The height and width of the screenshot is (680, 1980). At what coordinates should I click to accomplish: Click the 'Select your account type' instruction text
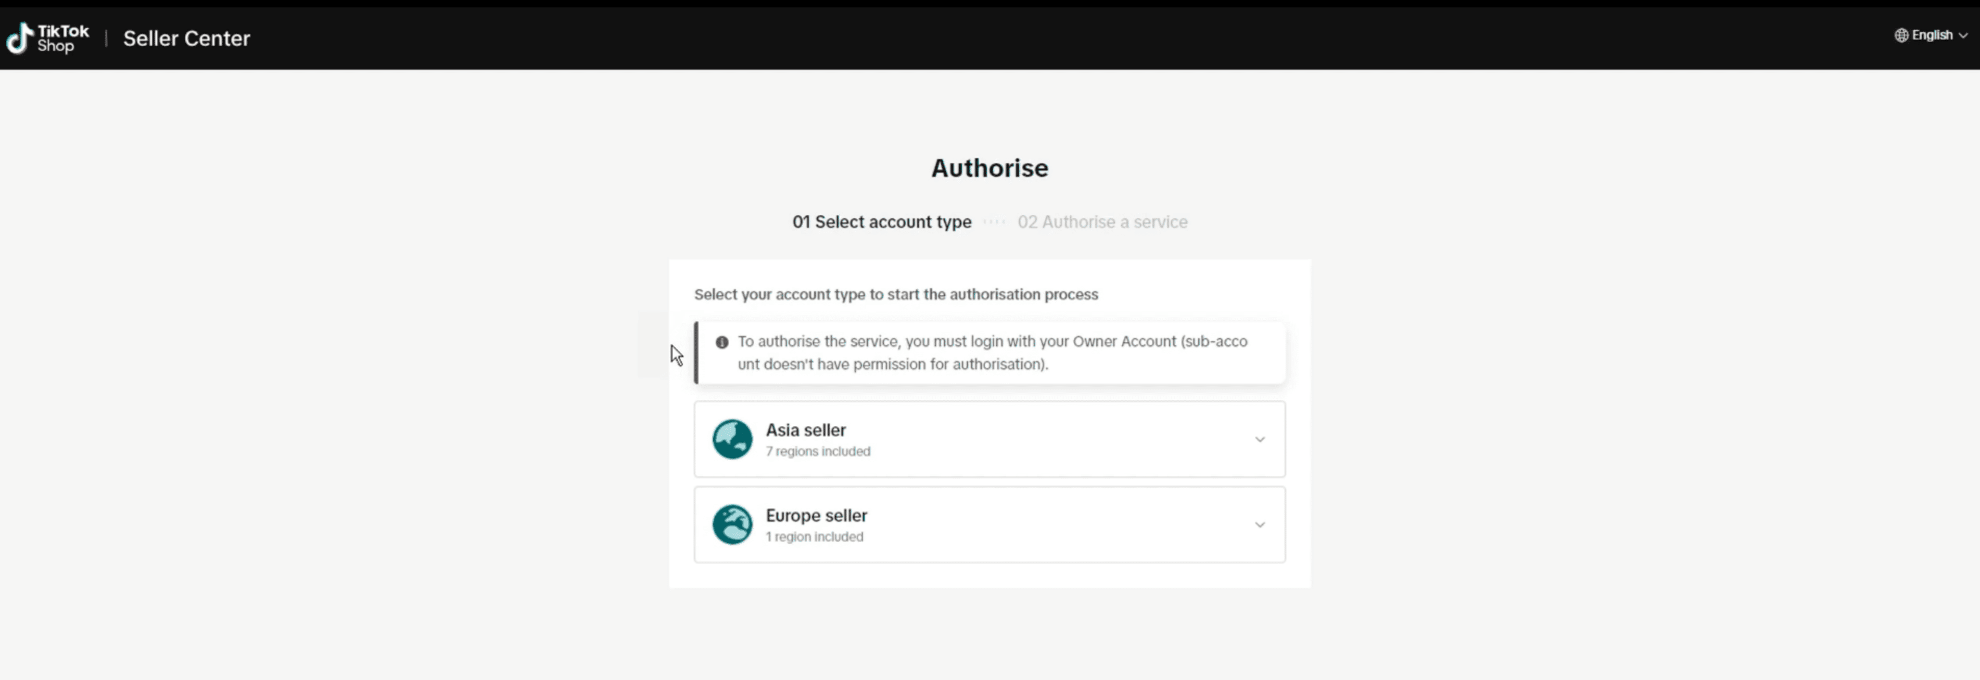(896, 295)
